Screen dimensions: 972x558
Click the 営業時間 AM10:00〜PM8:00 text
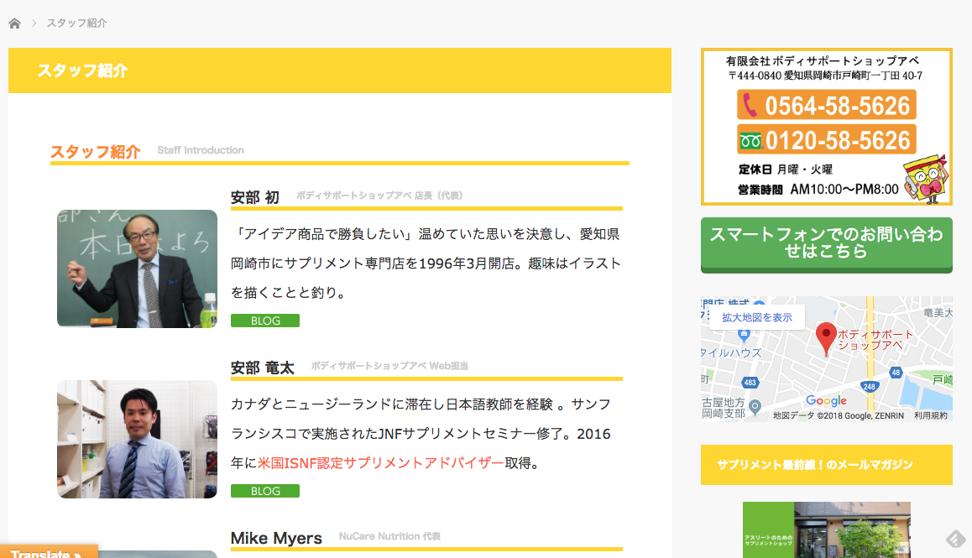tap(818, 189)
